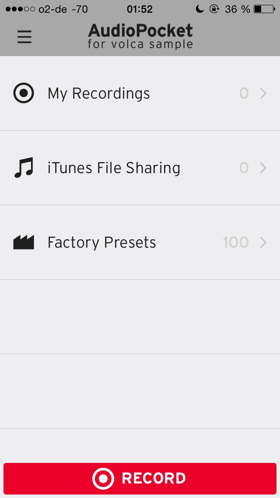Tap the record circle icon in red button
280x498 pixels.
103,478
